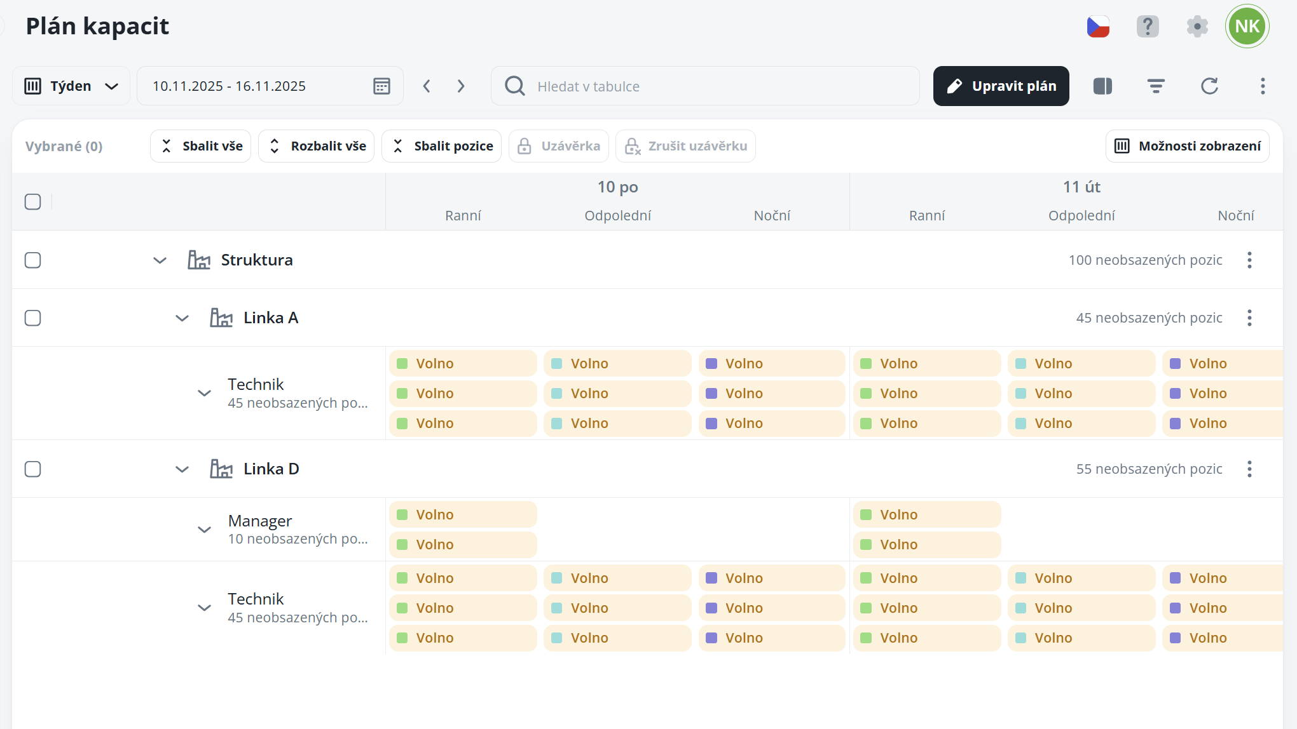Toggle the side panel layout icon
1297x729 pixels.
(x=1102, y=86)
